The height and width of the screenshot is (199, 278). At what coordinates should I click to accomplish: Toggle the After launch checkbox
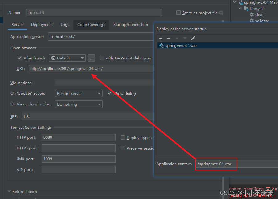(20, 58)
